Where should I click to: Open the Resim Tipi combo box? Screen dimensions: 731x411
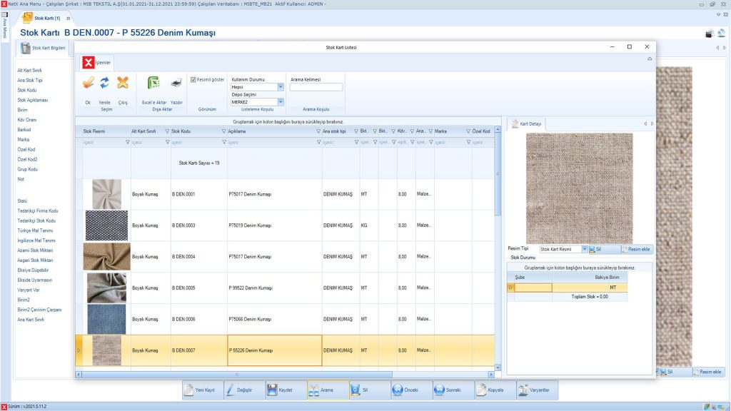[x=584, y=249]
